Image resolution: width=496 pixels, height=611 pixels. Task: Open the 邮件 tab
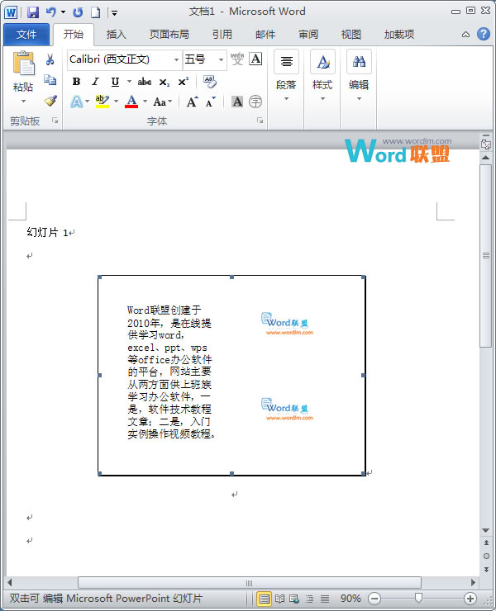[x=265, y=35]
